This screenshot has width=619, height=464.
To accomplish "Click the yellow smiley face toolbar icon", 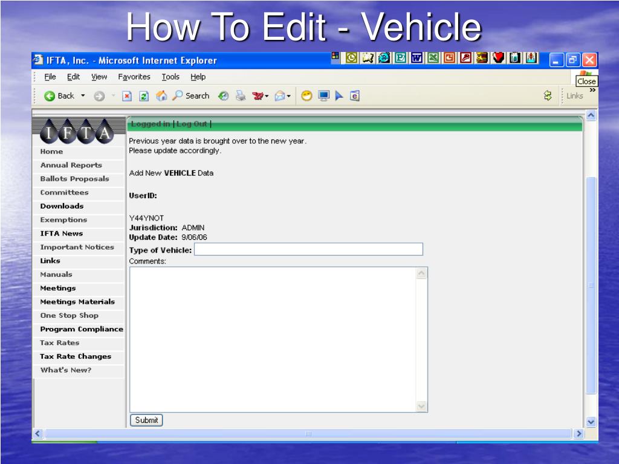I will click(x=306, y=96).
